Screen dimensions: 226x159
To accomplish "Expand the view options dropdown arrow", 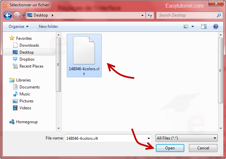I will point(193,26).
